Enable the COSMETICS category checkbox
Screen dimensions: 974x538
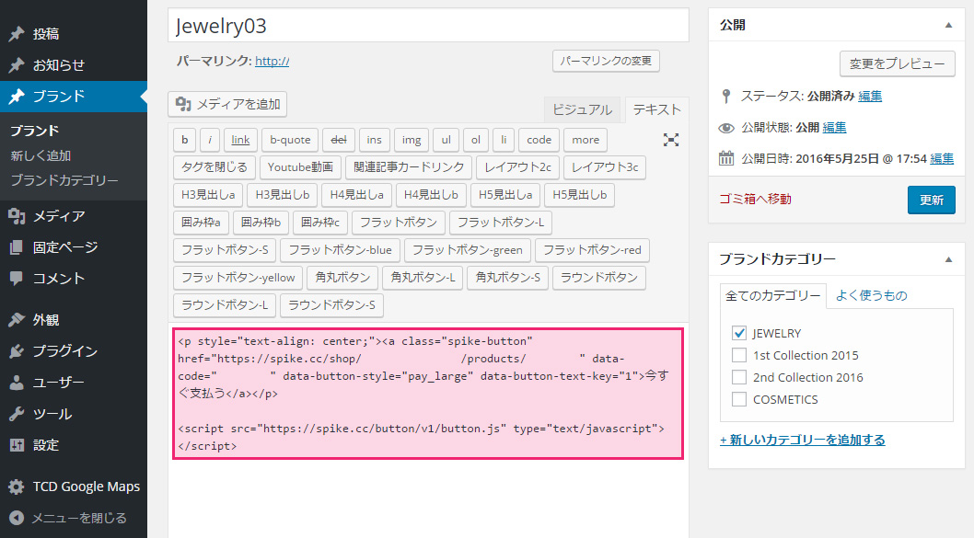tap(738, 399)
